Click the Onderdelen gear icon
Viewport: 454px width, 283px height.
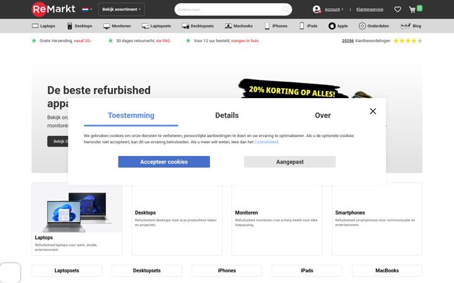362,26
